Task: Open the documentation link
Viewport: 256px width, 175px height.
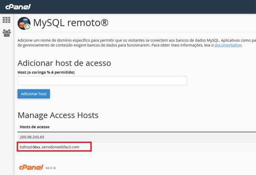Action: [228, 45]
